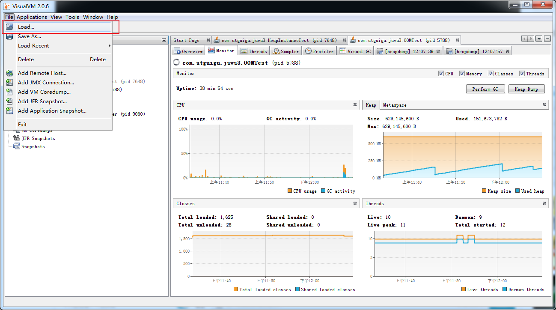Uncheck the Classes checkbox
The height and width of the screenshot is (310, 556).
coord(491,74)
